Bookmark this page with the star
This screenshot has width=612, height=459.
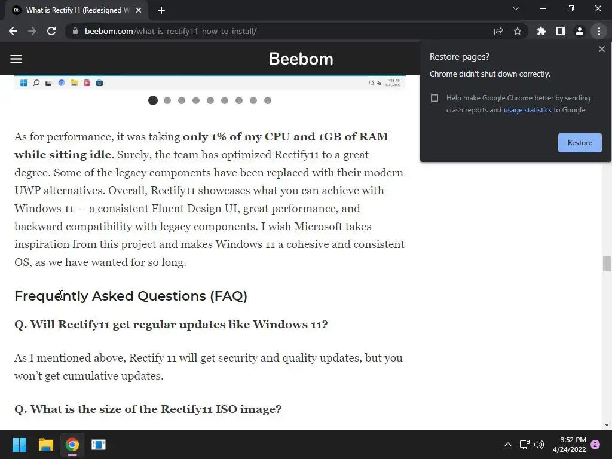pyautogui.click(x=518, y=31)
